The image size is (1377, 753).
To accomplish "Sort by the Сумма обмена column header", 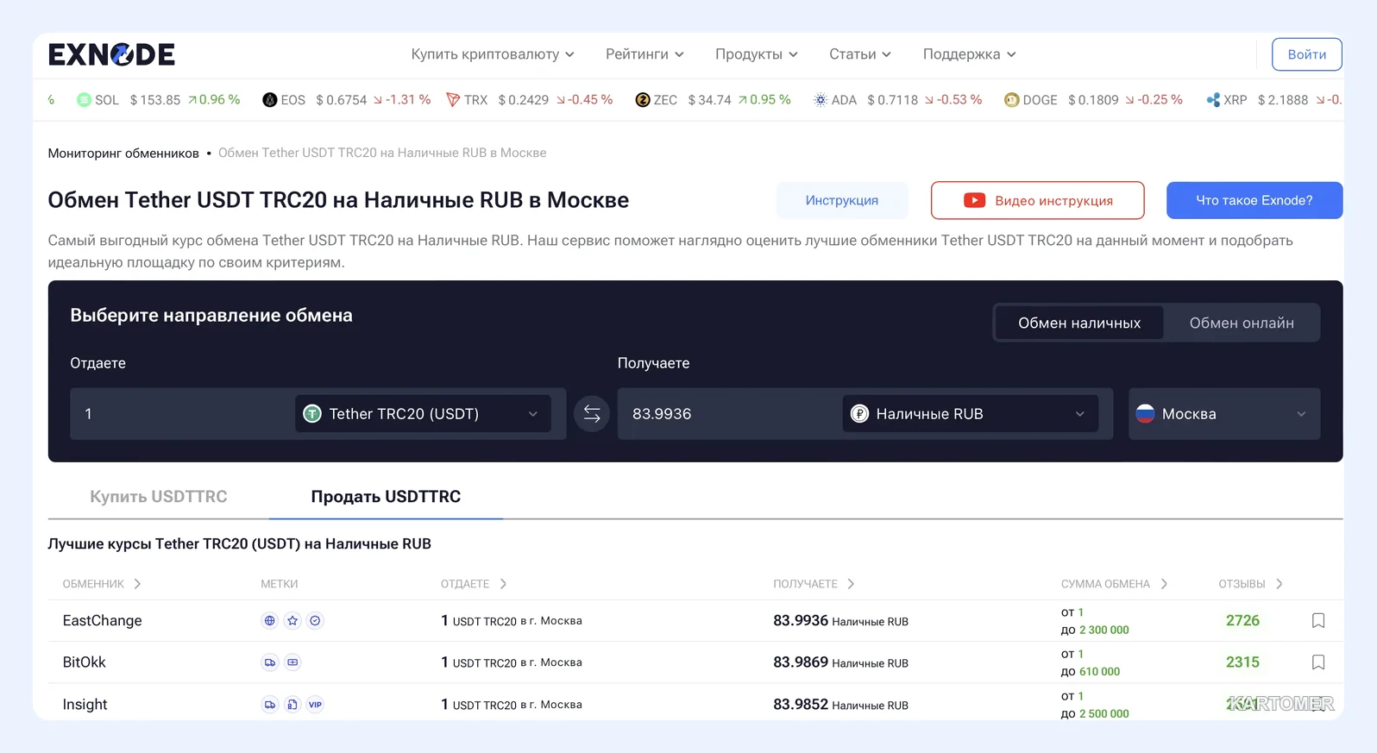I will [x=1114, y=584].
